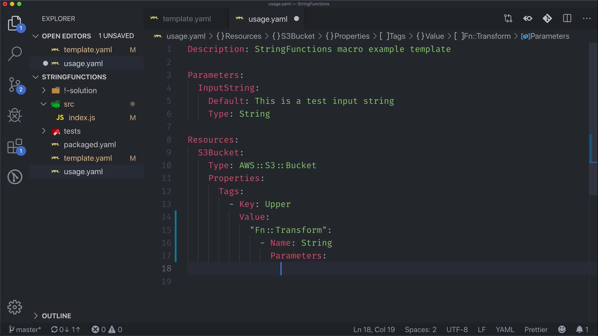Open the Debug view bug icon
The image size is (598, 336).
15,115
